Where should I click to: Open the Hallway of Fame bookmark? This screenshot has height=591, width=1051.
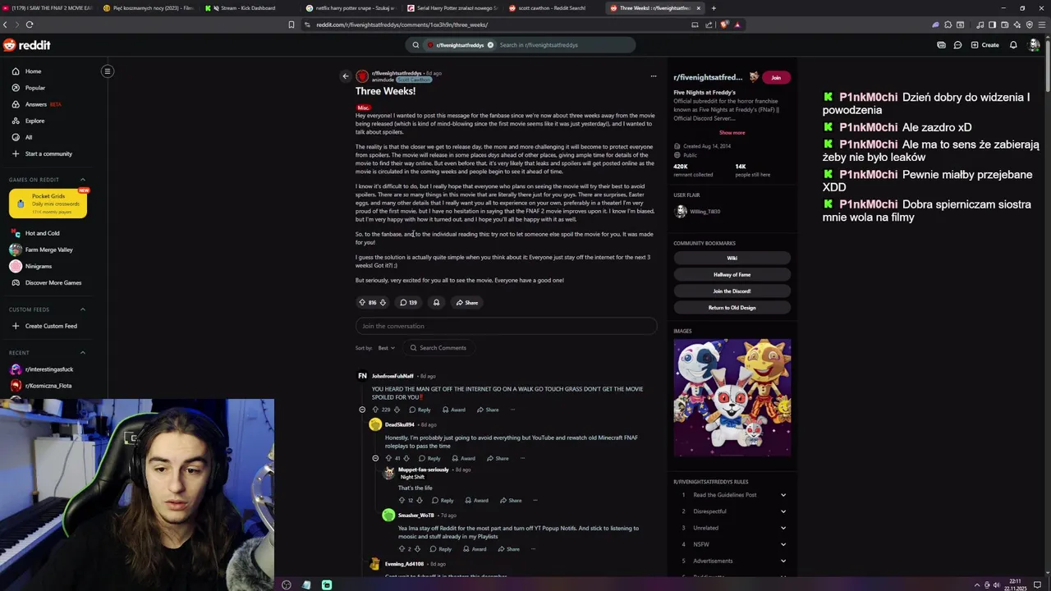coord(732,275)
